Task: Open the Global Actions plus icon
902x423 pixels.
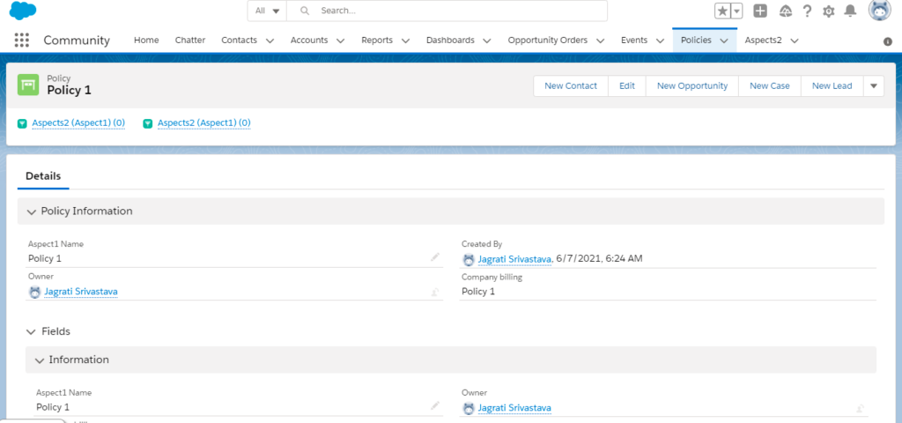Action: (761, 11)
